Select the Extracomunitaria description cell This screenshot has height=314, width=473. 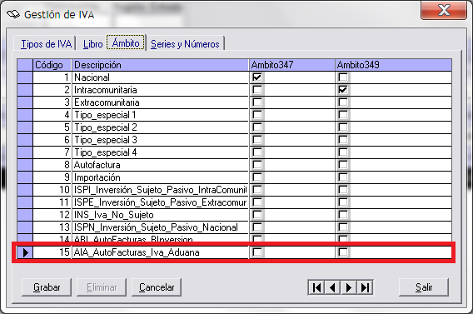point(160,102)
